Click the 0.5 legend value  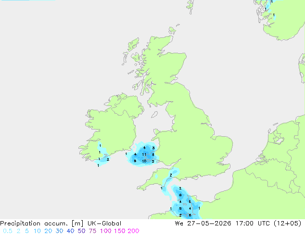(8, 231)
